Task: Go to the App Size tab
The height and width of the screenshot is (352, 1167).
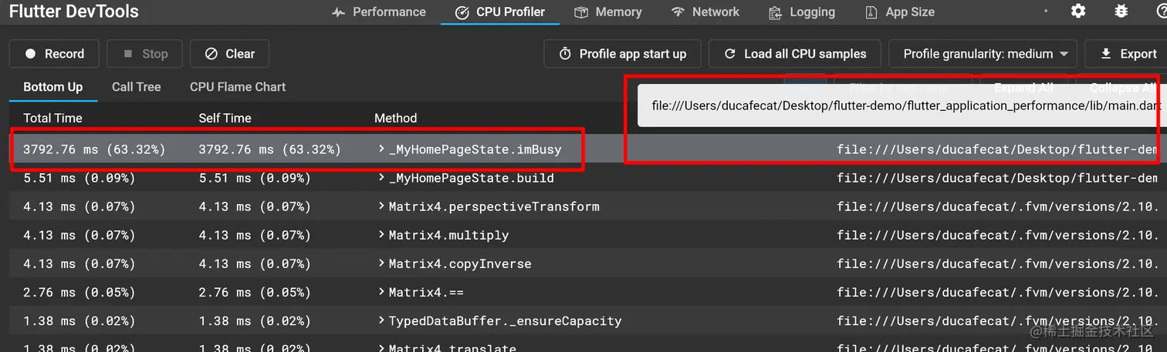Action: [900, 12]
